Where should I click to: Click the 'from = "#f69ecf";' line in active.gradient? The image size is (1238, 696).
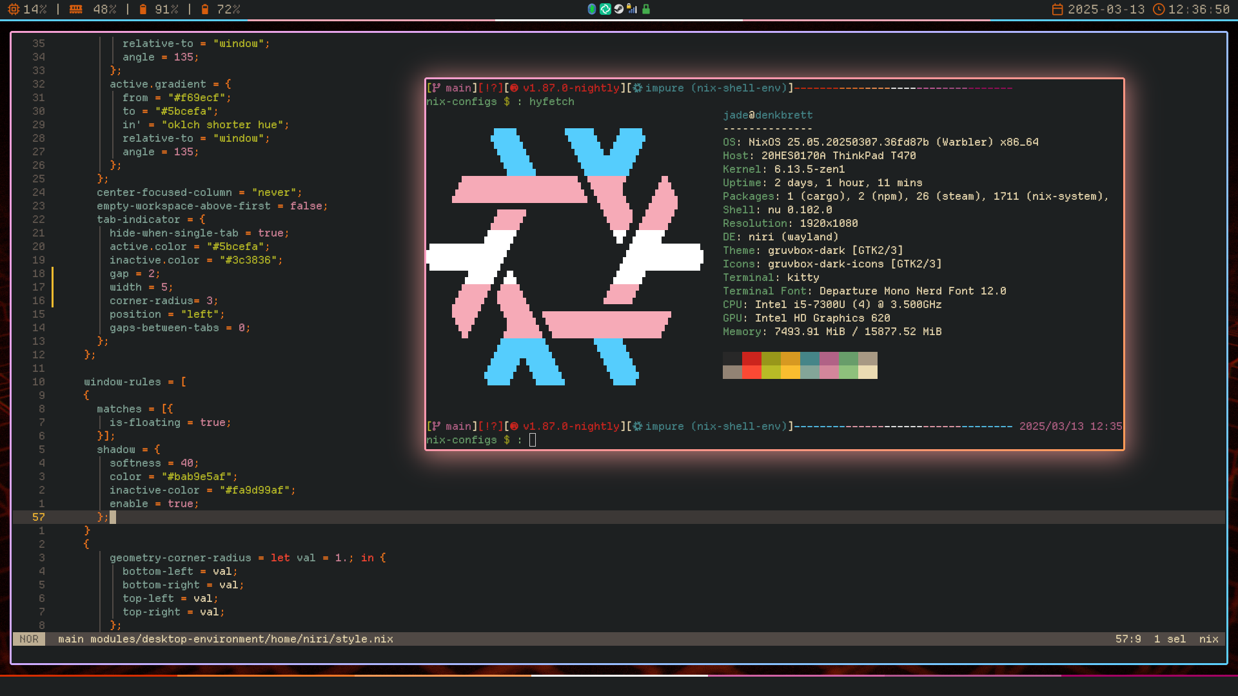click(x=177, y=97)
